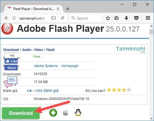
Task: Click the Search field in toolbar
Action: (86, 18)
